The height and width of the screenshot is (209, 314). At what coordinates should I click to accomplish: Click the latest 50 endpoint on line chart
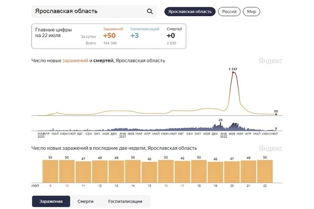tap(276, 114)
